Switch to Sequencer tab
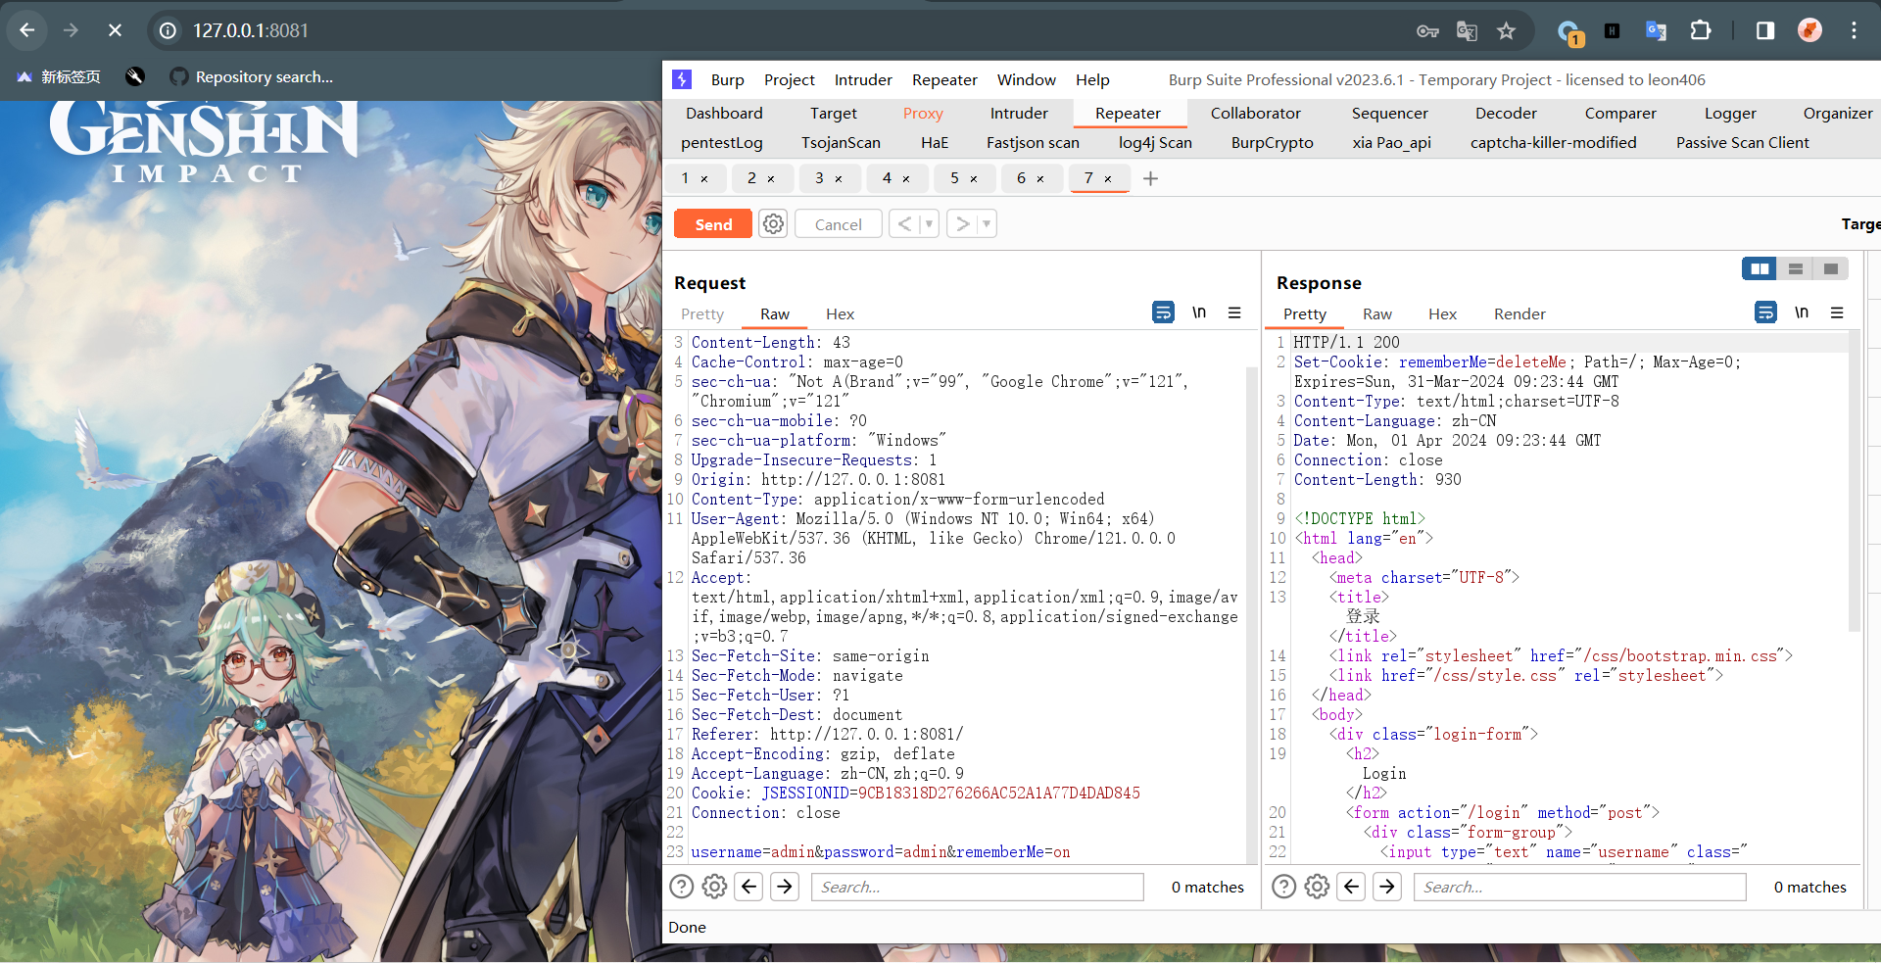Image resolution: width=1881 pixels, height=963 pixels. tap(1390, 113)
